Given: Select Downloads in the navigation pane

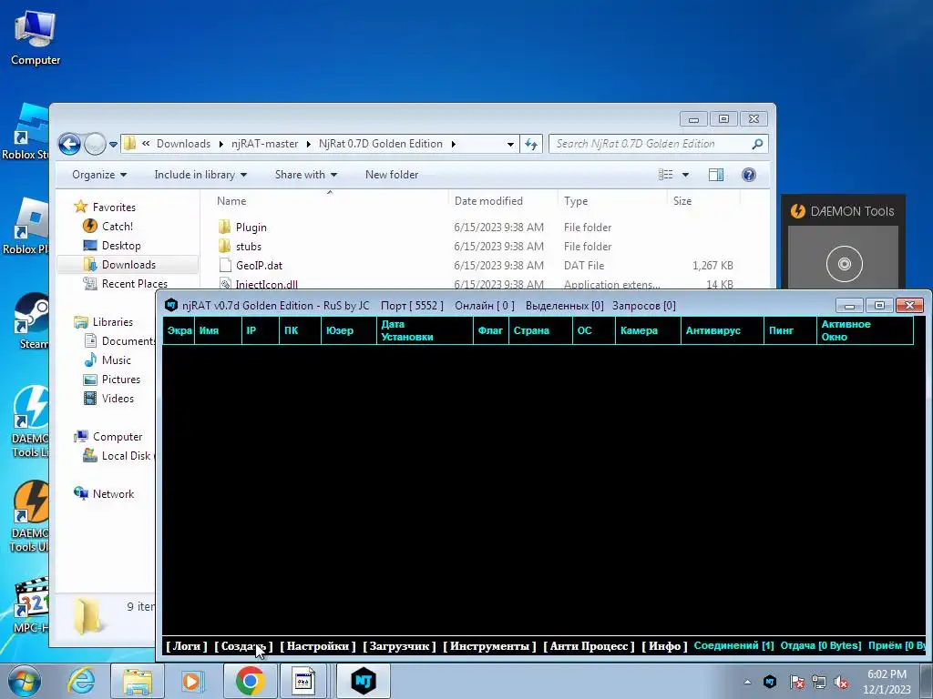Looking at the screenshot, I should click(x=128, y=265).
